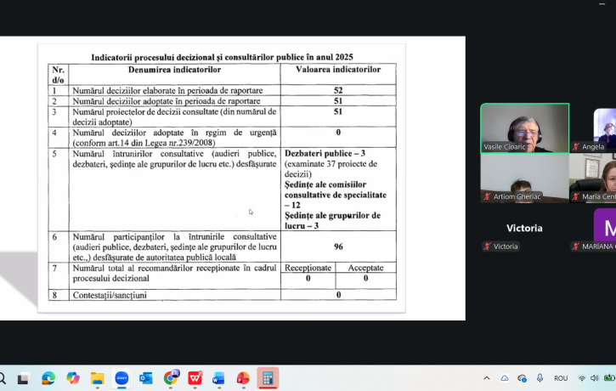Open the ROU keyboard language switcher
This screenshot has height=391, width=616.
point(561,378)
